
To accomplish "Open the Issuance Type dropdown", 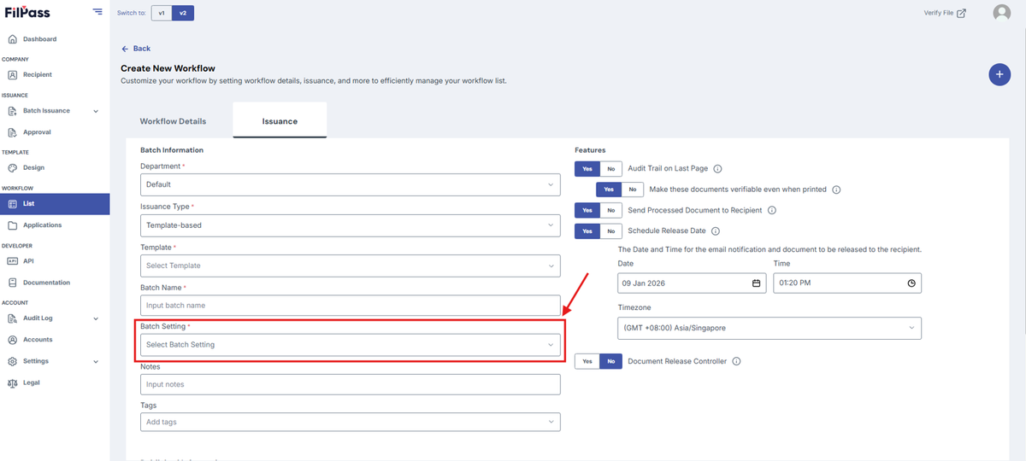I will pos(351,225).
